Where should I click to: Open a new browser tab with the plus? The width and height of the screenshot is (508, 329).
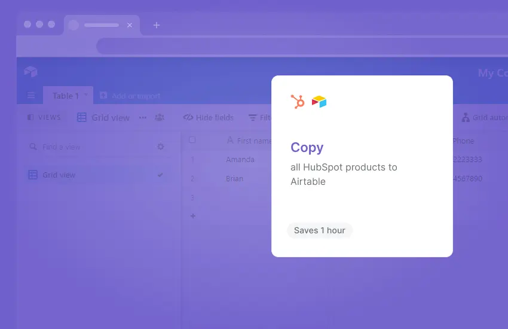coord(157,25)
